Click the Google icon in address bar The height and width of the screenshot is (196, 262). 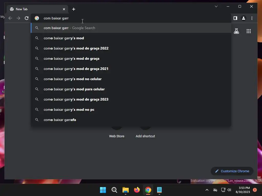coord(37,18)
